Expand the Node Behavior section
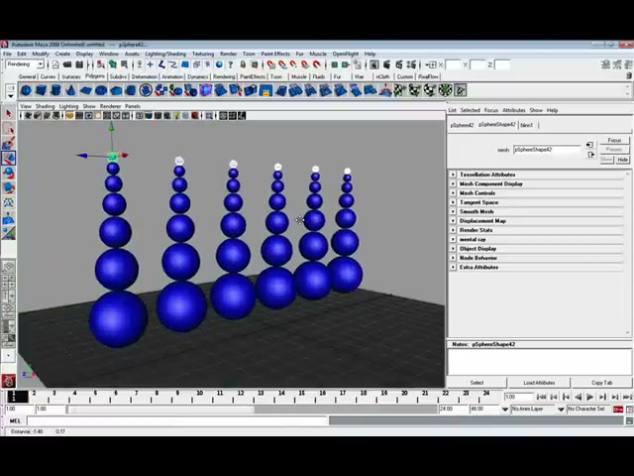 (x=453, y=258)
